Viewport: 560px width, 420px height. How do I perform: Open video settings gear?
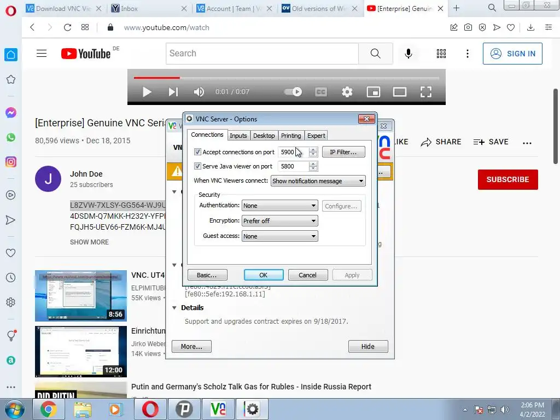coord(347,92)
